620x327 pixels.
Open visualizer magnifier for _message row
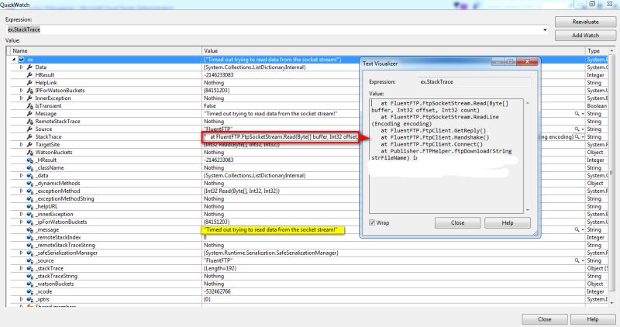click(577, 229)
